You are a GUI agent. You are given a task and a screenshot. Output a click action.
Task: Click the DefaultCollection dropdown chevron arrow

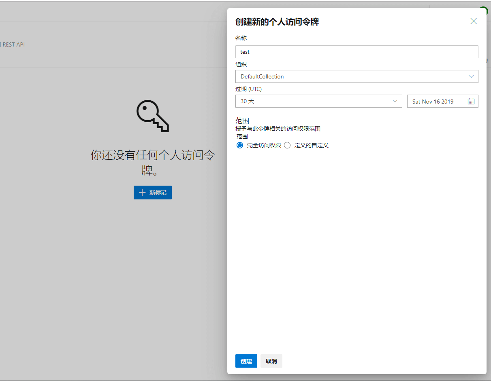pos(471,76)
